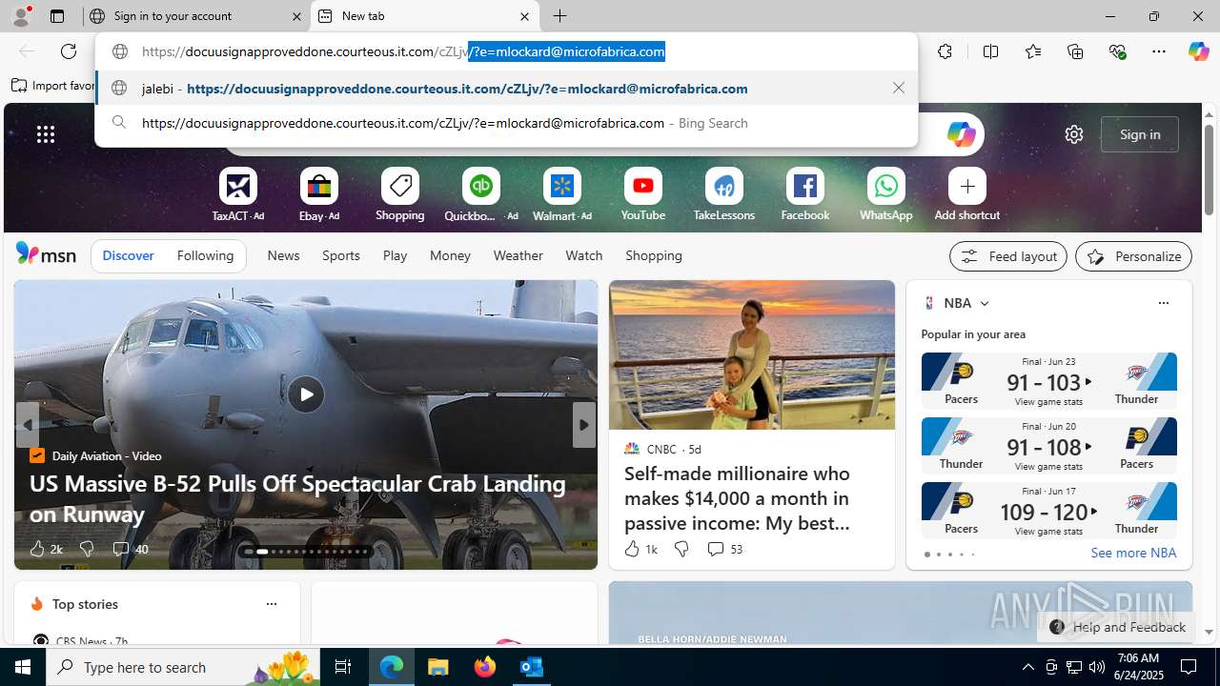The image size is (1220, 686).
Task: Go to next carousel story
Action: [x=583, y=425]
